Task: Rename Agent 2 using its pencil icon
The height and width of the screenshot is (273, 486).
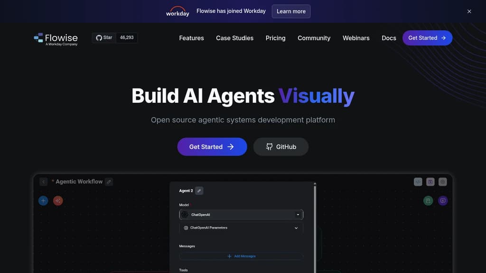Action: (x=199, y=191)
